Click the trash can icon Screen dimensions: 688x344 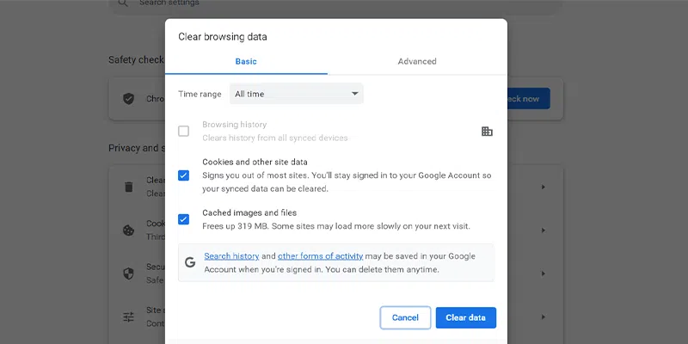(128, 187)
